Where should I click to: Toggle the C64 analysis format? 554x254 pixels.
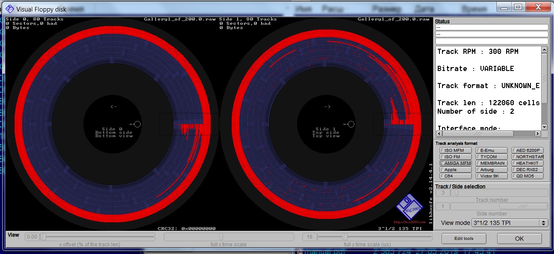(456, 176)
